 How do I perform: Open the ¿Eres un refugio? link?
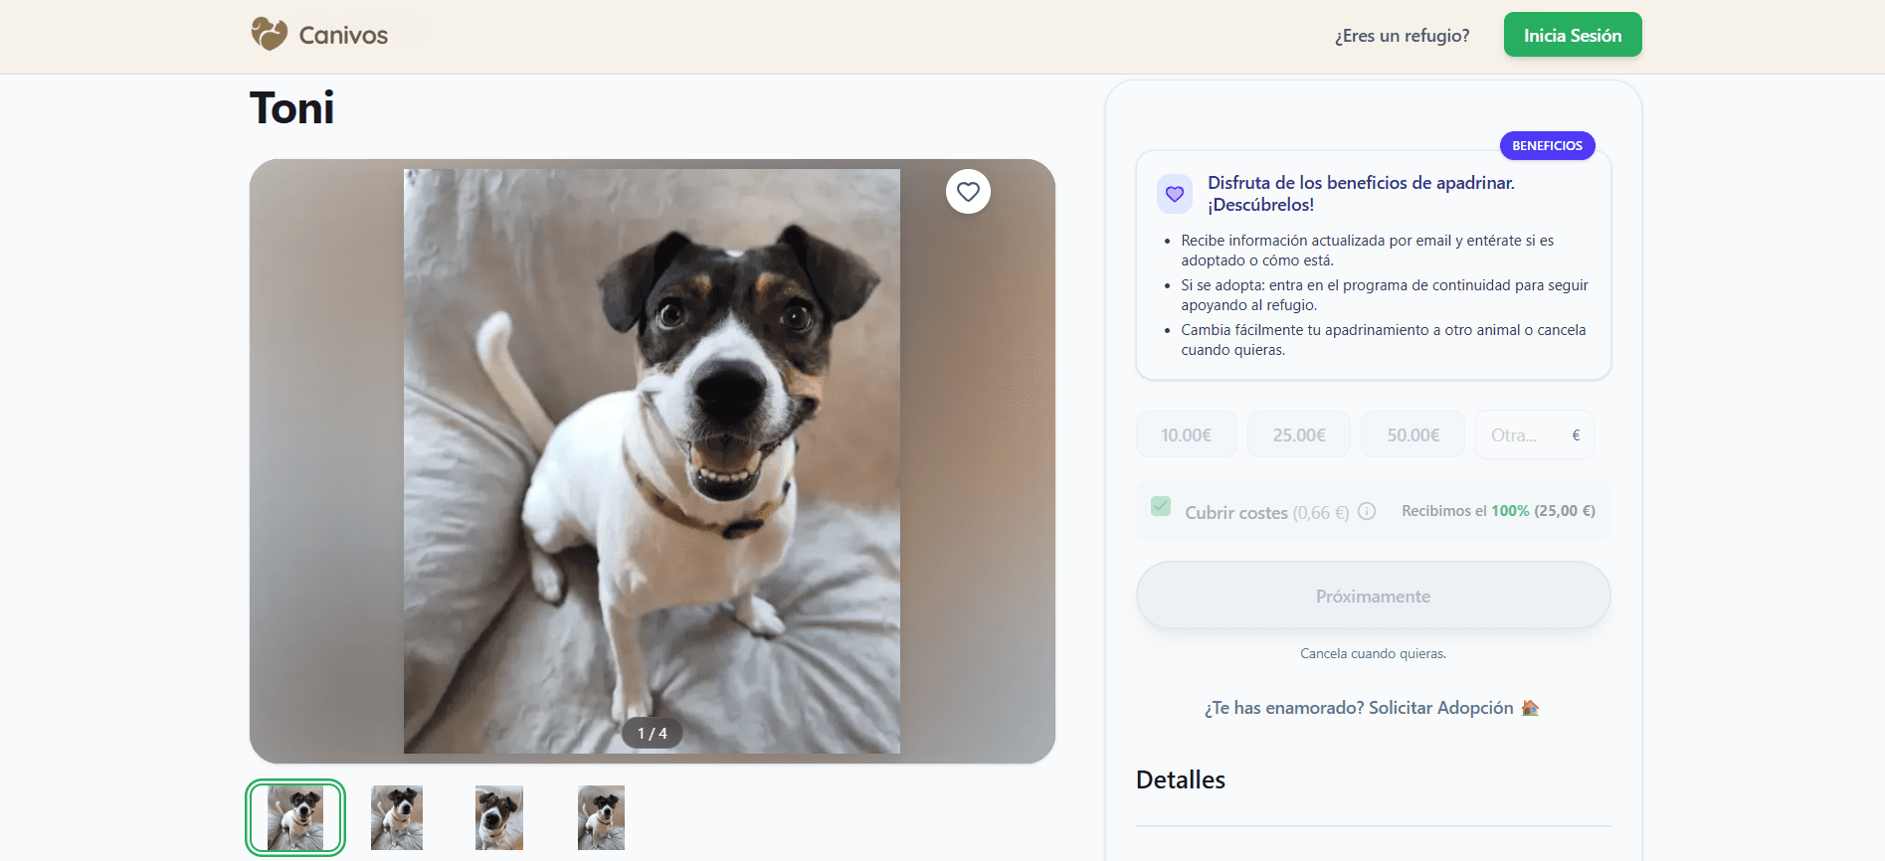pyautogui.click(x=1402, y=36)
